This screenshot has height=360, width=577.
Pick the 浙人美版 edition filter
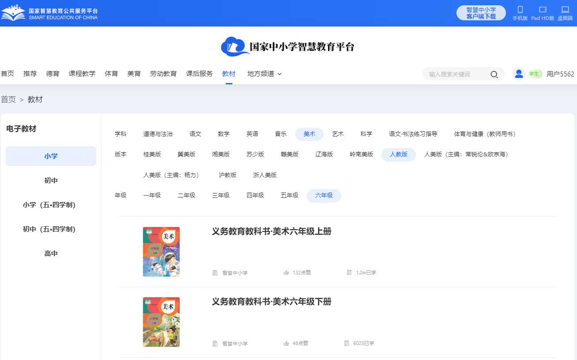265,175
